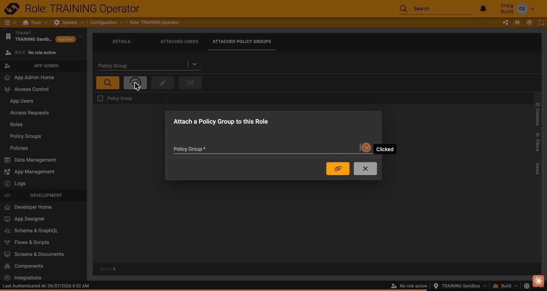Expand the Build mode chevron

(516, 286)
